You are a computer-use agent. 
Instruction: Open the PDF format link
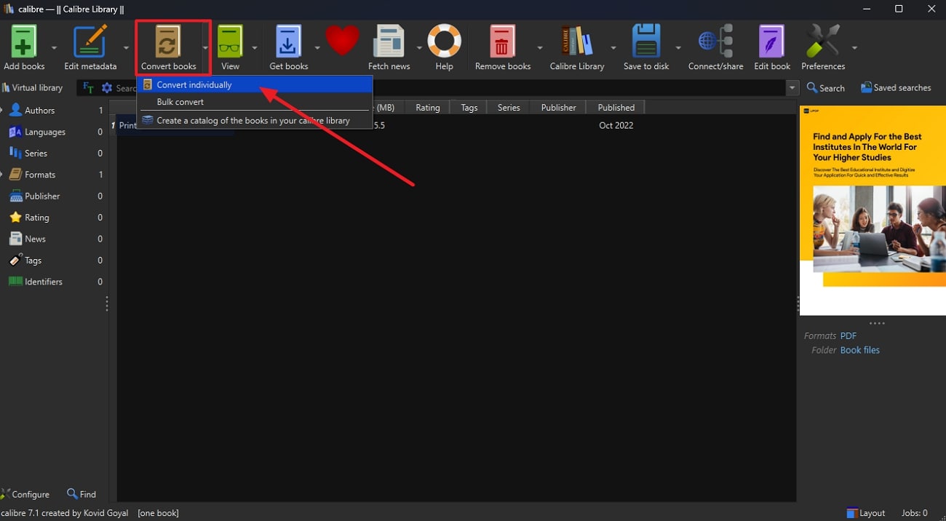coord(848,336)
